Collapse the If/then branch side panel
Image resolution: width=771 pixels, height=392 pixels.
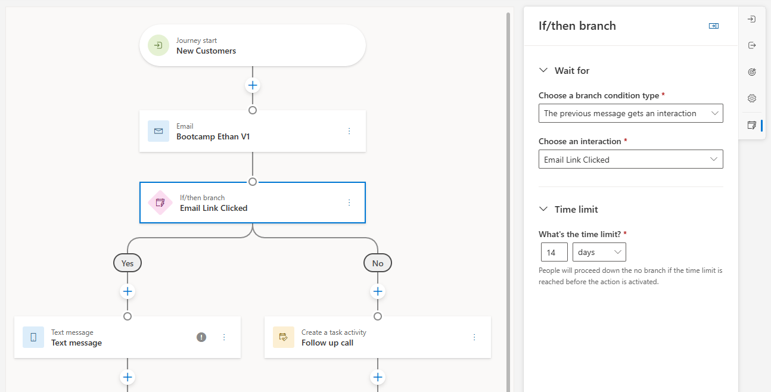(x=713, y=26)
